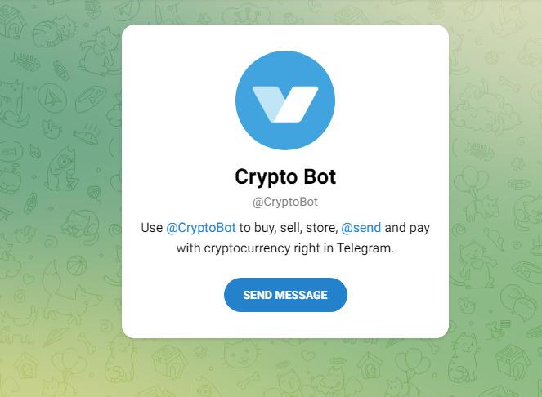This screenshot has width=542, height=397.
Task: Open the @send link in description
Action: pyautogui.click(x=361, y=228)
